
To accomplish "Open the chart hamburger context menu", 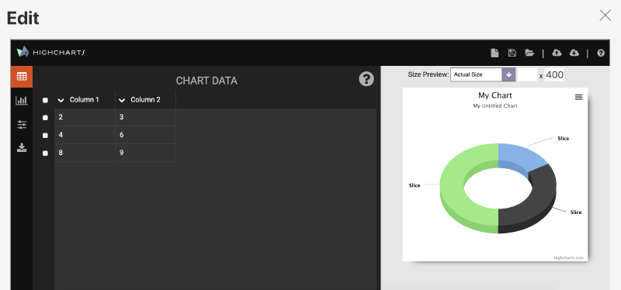I will click(578, 97).
